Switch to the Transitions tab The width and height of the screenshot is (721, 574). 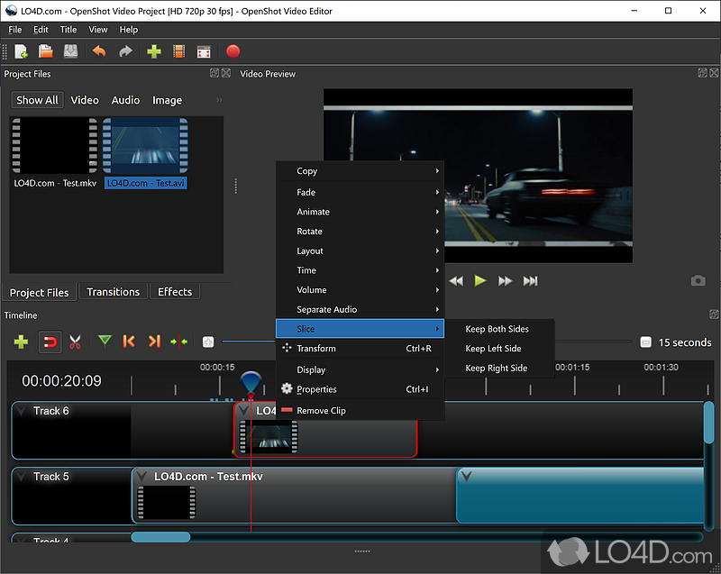(113, 291)
